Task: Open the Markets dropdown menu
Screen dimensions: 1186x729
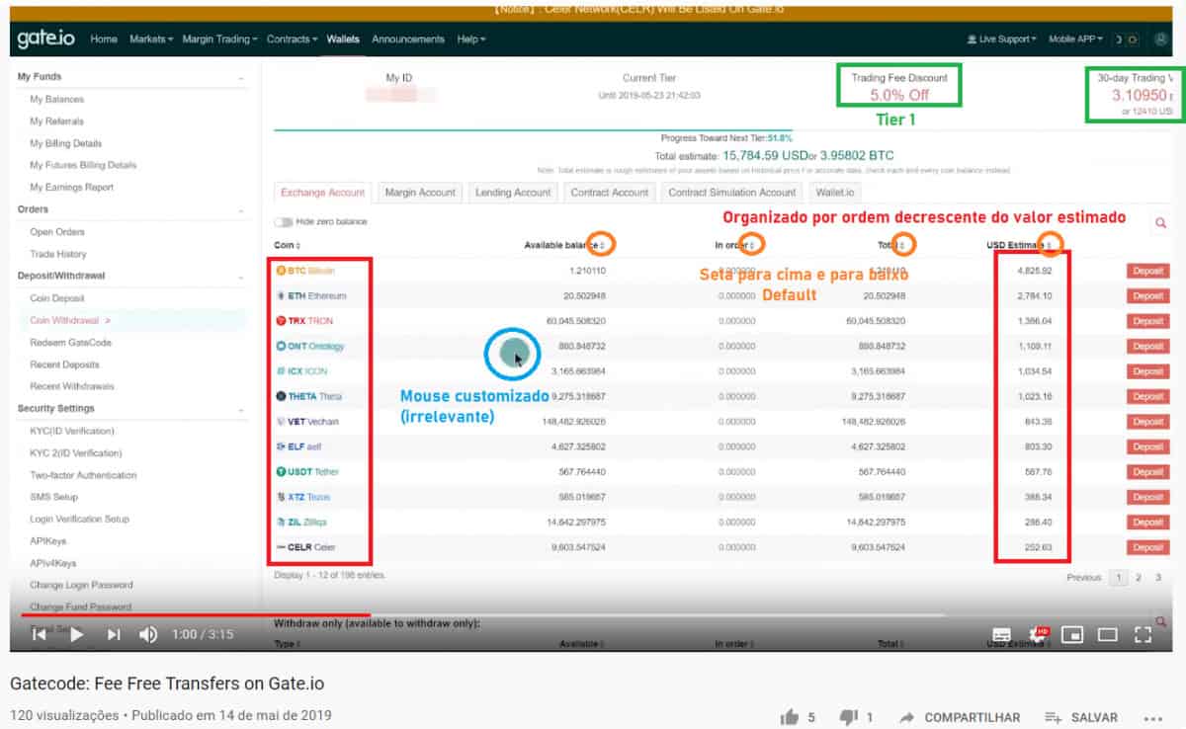Action: pyautogui.click(x=150, y=40)
